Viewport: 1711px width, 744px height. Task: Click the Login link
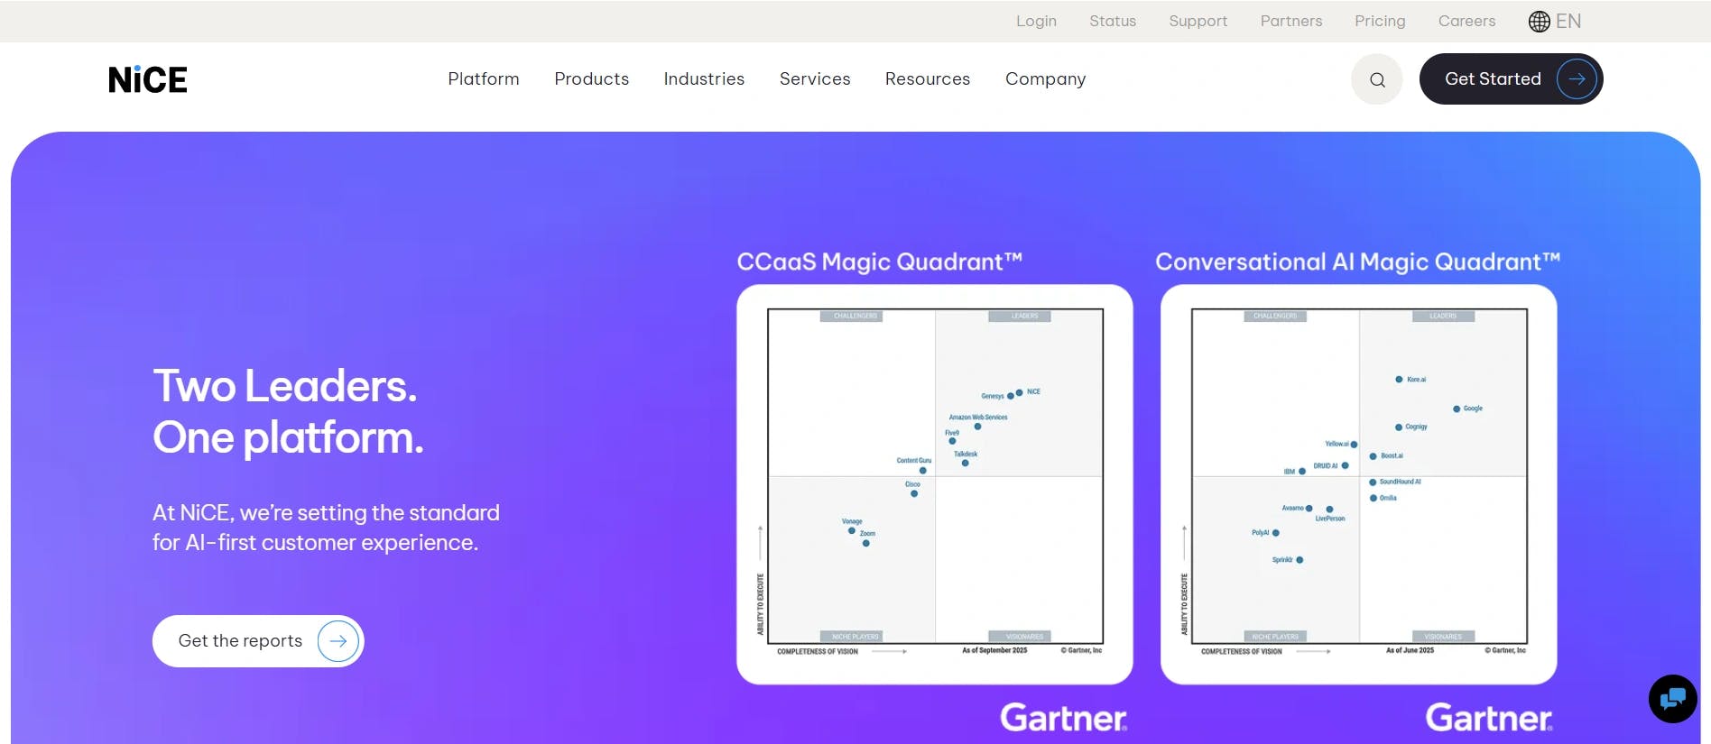coord(1036,21)
